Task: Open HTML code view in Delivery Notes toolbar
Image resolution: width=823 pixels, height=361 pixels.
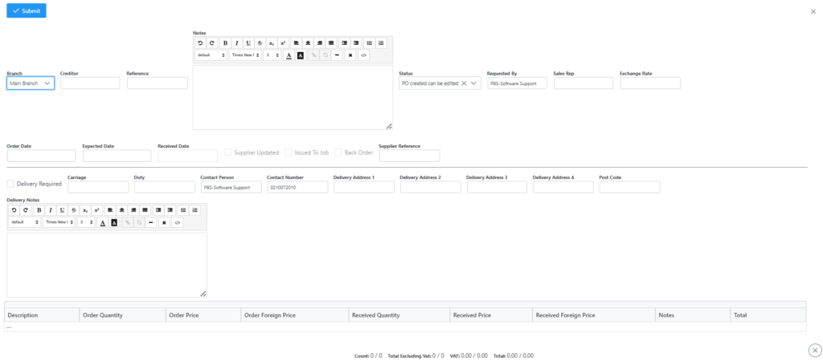Action: point(177,222)
